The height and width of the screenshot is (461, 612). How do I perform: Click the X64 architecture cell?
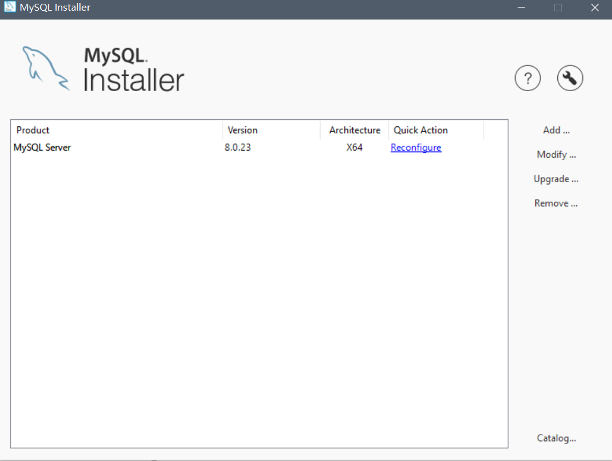(x=354, y=148)
